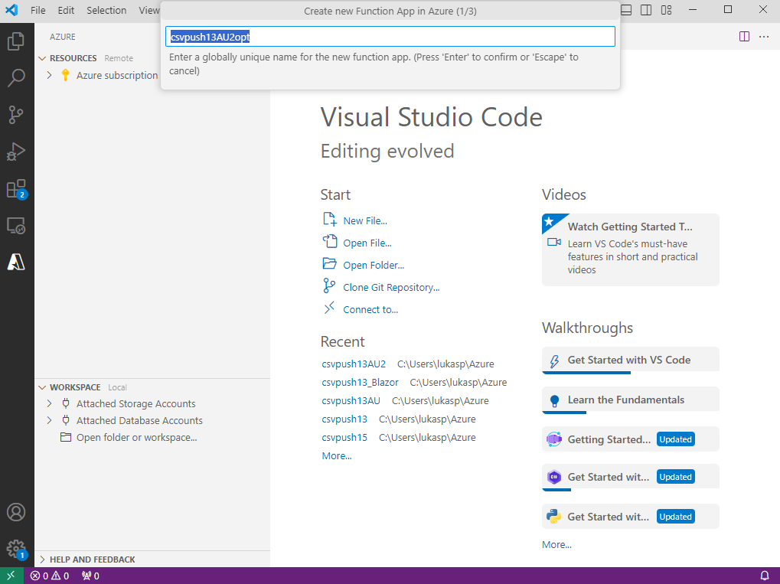Open the Explorer view in activity bar

click(x=16, y=41)
